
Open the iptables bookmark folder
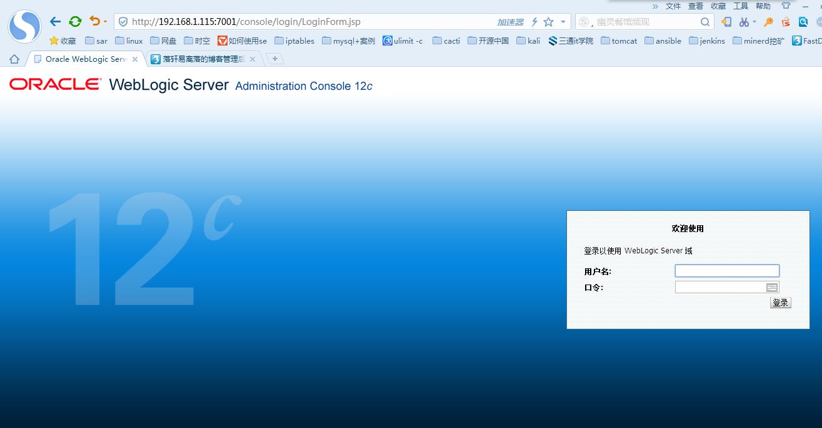294,41
